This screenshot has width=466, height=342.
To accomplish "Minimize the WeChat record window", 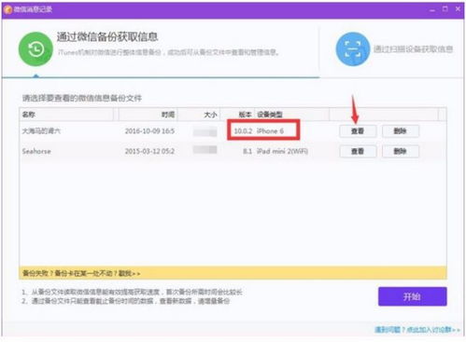I will (432, 9).
